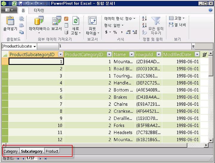Image resolution: width=215 pixels, height=163 pixels.
Task: Open Name column filter dropdown
Action: point(131,54)
